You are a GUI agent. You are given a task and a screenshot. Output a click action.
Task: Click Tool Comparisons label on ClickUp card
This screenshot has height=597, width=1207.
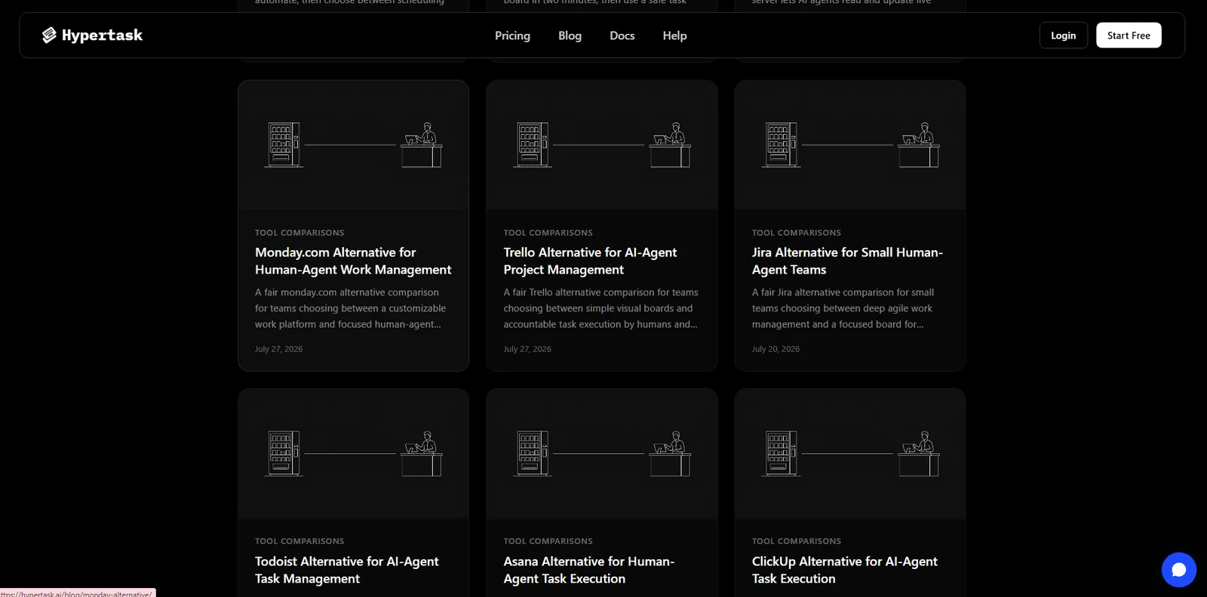click(x=797, y=541)
